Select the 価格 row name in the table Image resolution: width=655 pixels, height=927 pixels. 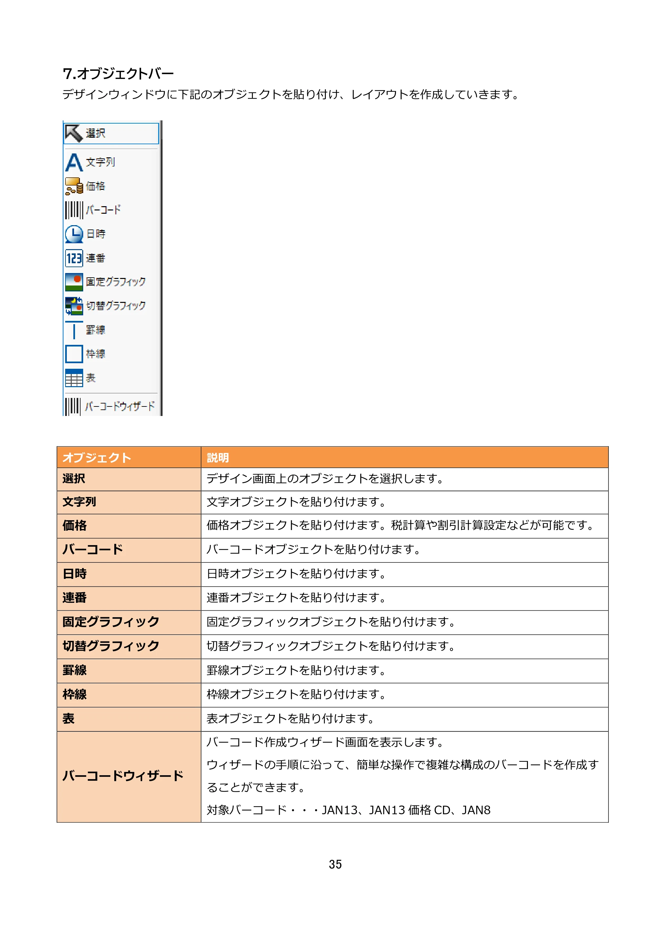click(75, 526)
